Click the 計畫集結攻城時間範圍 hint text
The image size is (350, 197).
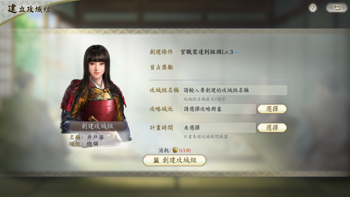tap(205, 137)
